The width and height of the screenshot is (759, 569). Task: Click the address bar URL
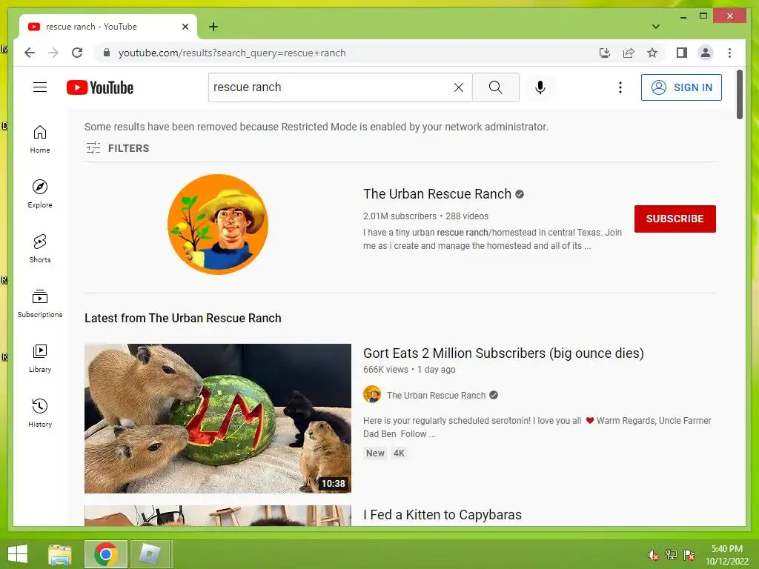click(x=232, y=53)
